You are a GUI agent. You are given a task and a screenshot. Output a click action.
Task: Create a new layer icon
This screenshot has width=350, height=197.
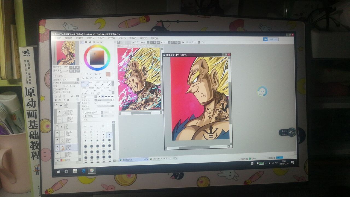click(x=56, y=96)
